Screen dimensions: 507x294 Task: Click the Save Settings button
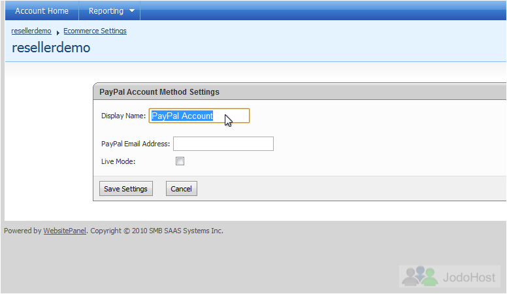[x=126, y=189]
